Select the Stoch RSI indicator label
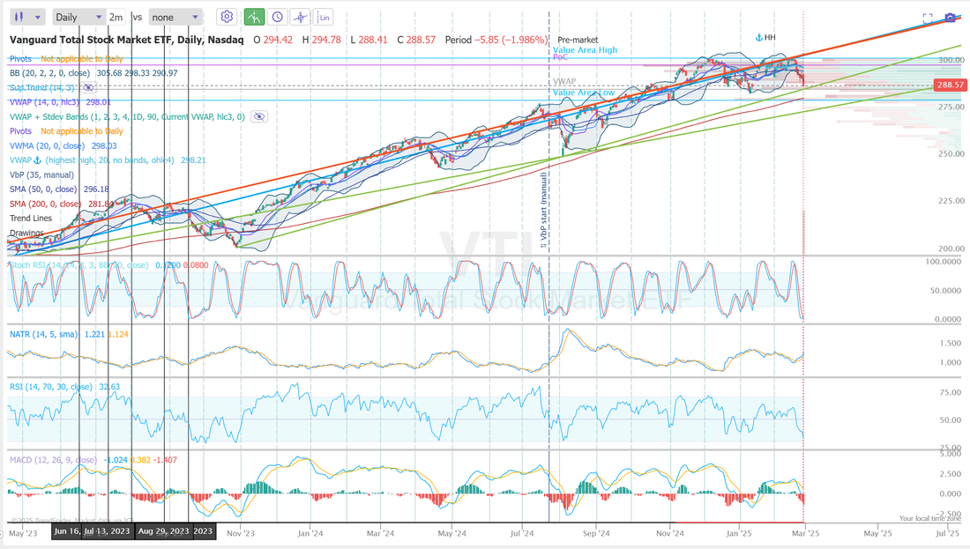 point(78,265)
